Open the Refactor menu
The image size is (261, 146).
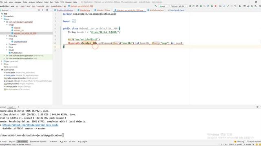[40, 2]
